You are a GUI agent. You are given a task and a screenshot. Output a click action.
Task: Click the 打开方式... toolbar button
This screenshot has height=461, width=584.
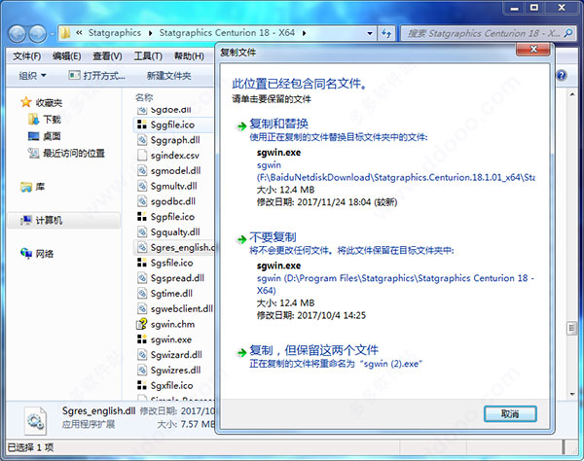coord(96,76)
